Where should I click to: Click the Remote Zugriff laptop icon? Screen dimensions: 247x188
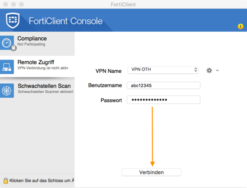point(7,66)
